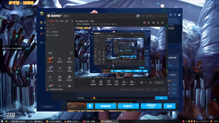
Task: Switch to the second scene tab
Action: pos(57,21)
